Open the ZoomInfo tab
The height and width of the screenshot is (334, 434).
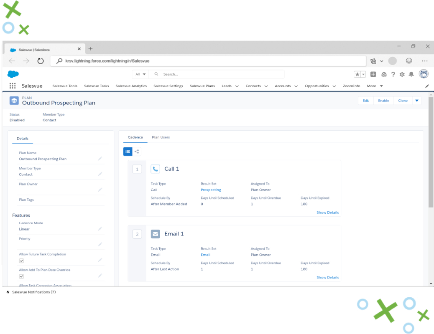pos(352,86)
